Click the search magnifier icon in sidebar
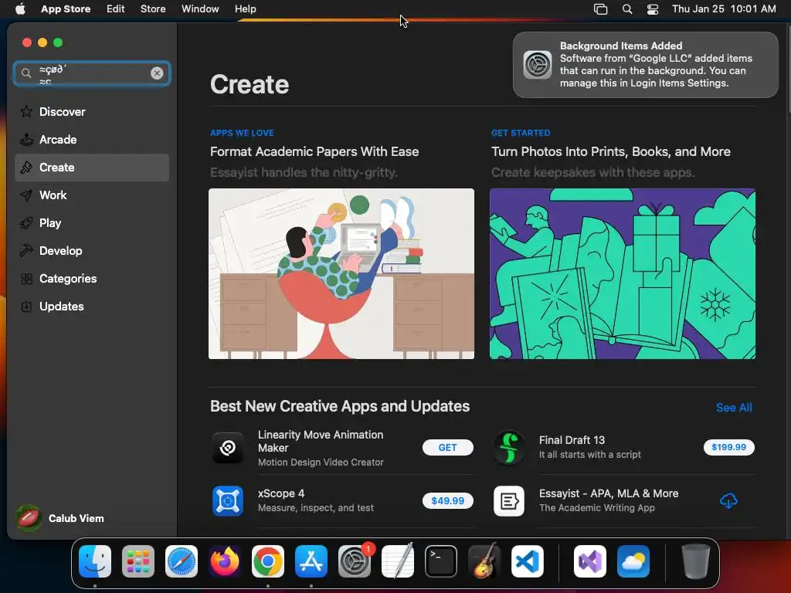This screenshot has width=791, height=593. coord(26,73)
